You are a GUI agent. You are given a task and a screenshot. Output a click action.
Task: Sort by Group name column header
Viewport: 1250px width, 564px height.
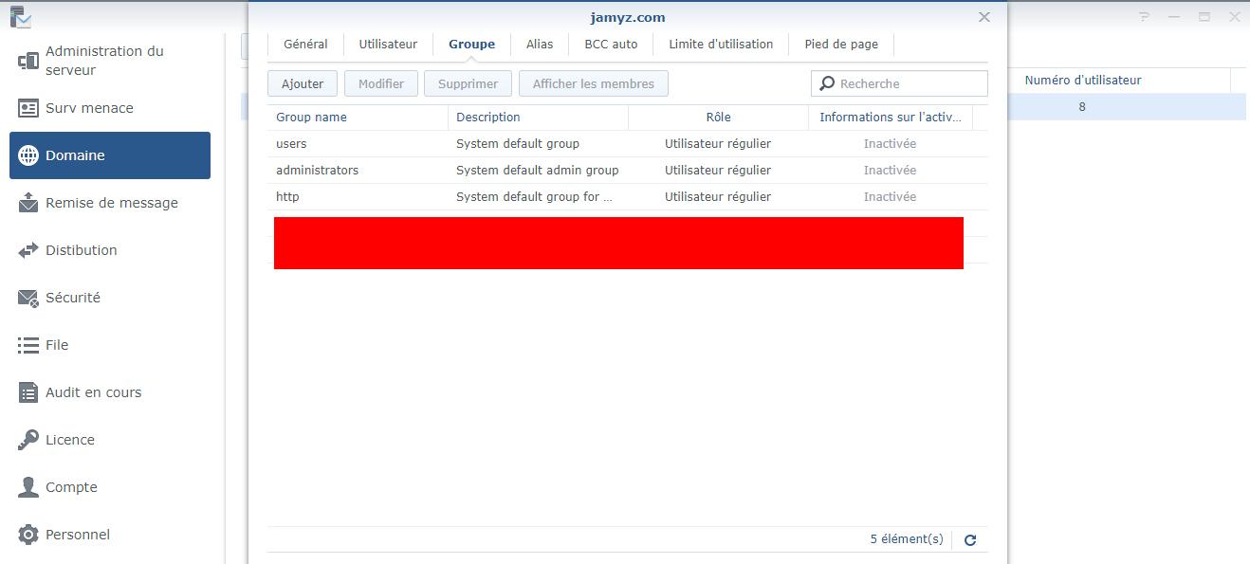click(x=358, y=118)
